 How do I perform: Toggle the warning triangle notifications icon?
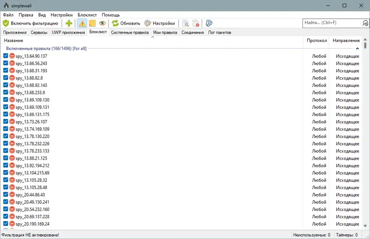coord(82,23)
